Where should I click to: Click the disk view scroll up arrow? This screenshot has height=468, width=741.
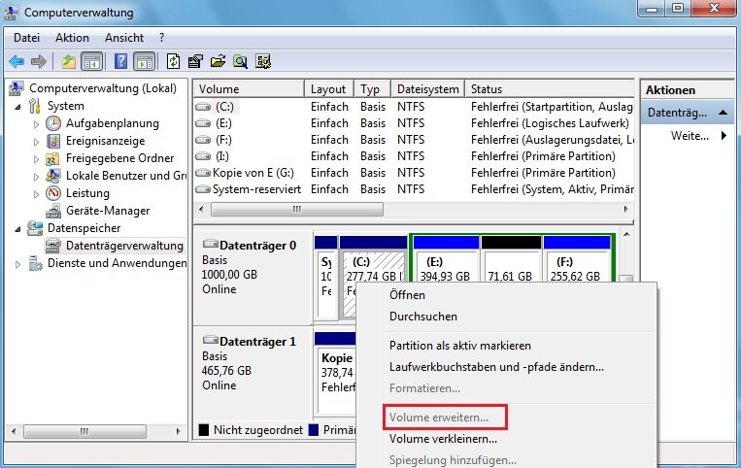coord(626,234)
